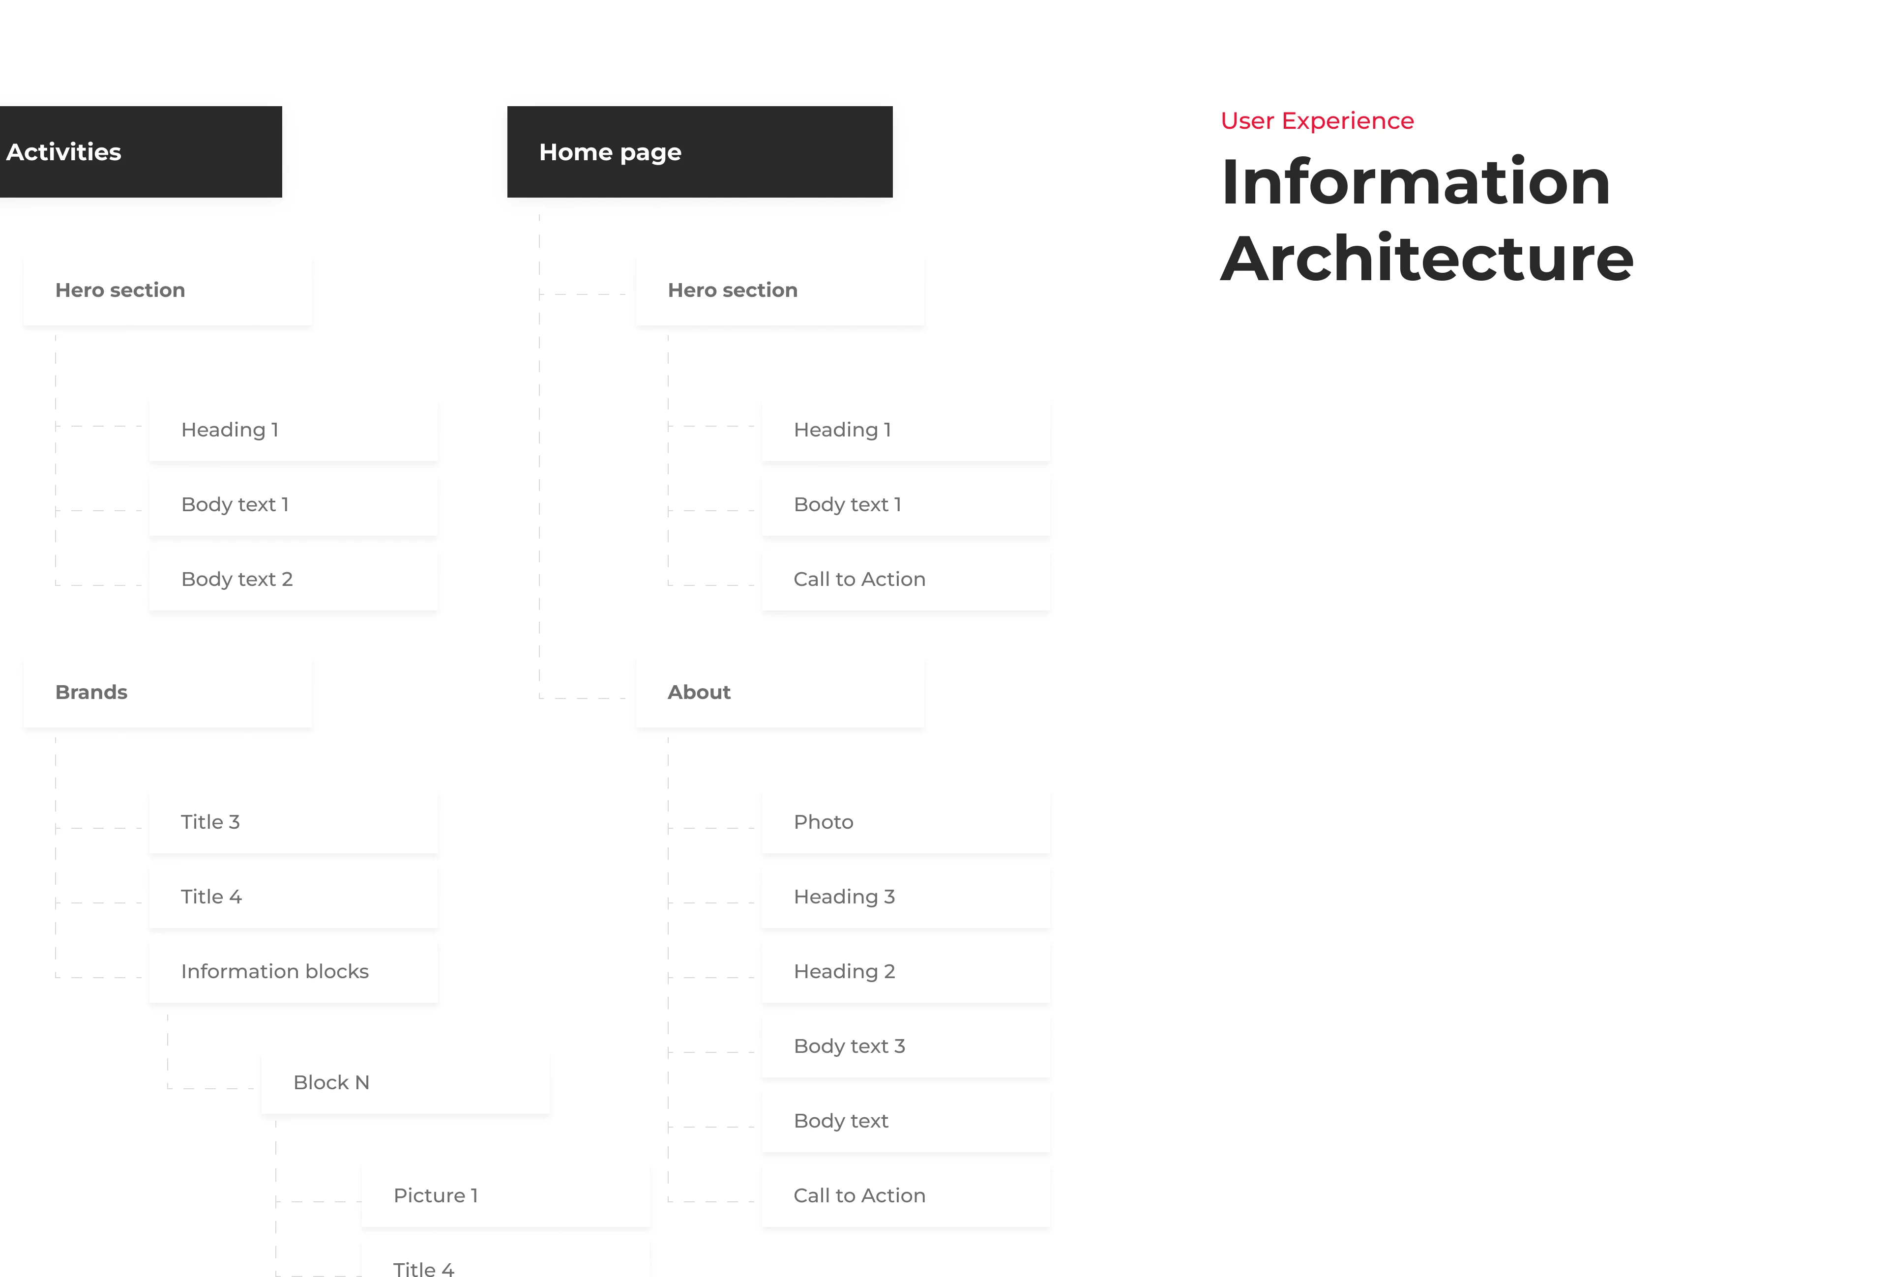1888x1277 pixels.
Task: Click Call to Action under About
Action: point(905,1196)
